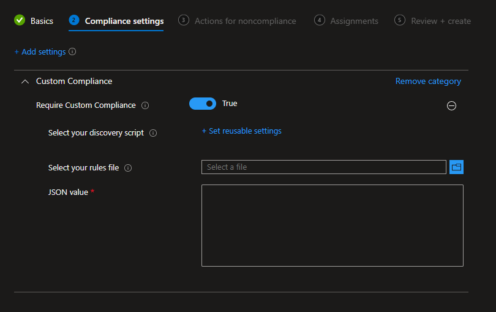Go to the Assignments tab

point(354,21)
